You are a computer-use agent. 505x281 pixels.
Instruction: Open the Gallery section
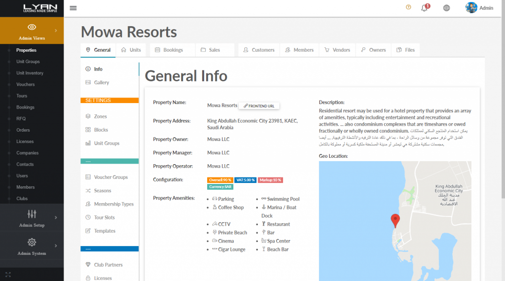click(101, 83)
